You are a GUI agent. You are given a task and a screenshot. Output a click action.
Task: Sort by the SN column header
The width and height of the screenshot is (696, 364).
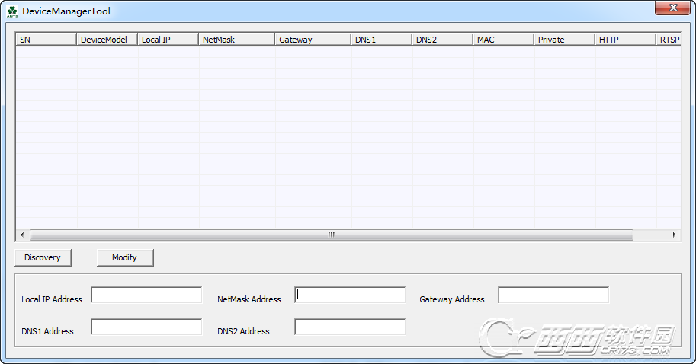tap(46, 39)
